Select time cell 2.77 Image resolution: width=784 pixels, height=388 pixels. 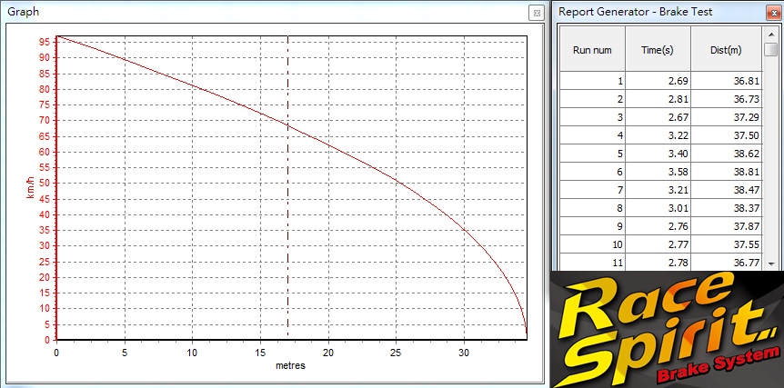[658, 244]
